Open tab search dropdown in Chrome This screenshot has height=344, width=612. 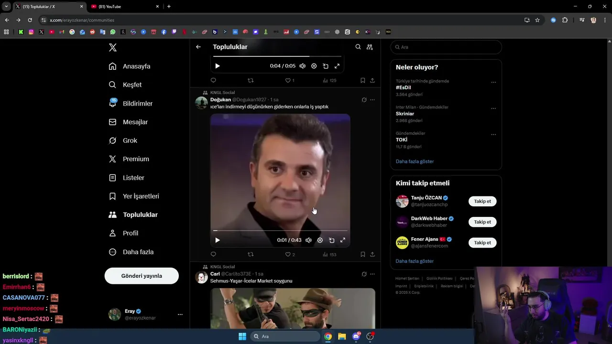[6, 7]
